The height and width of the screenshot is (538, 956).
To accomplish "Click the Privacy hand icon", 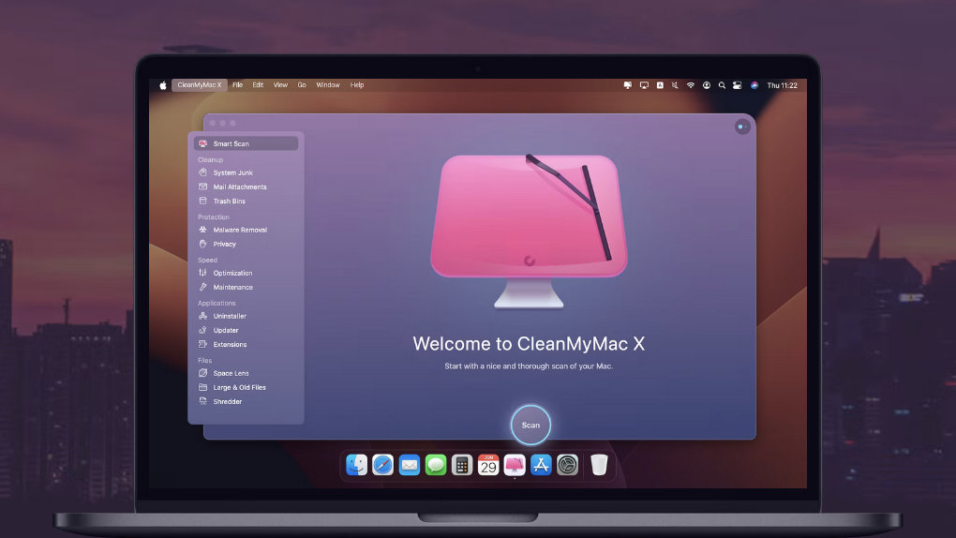I will point(203,244).
